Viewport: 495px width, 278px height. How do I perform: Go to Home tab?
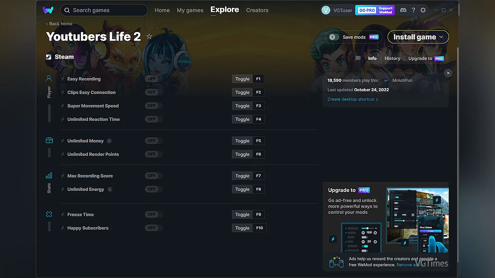pyautogui.click(x=162, y=10)
